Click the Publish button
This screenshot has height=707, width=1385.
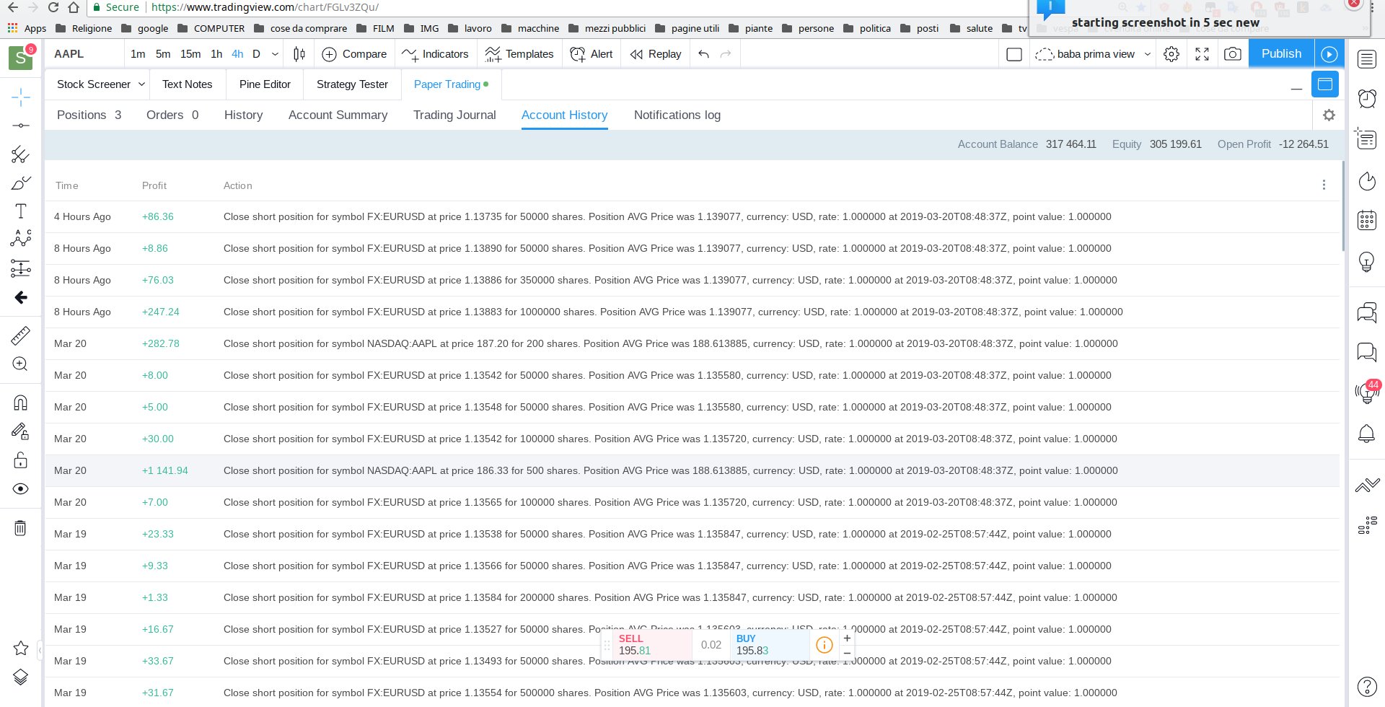(1281, 54)
